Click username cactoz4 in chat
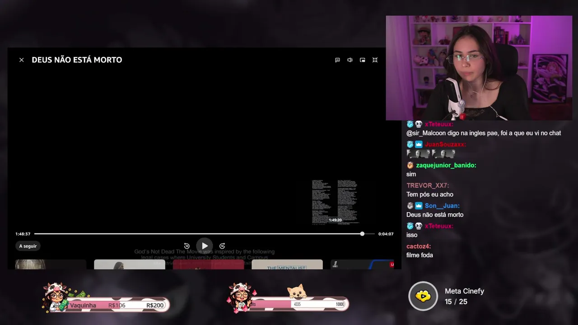The height and width of the screenshot is (325, 578). (419, 246)
